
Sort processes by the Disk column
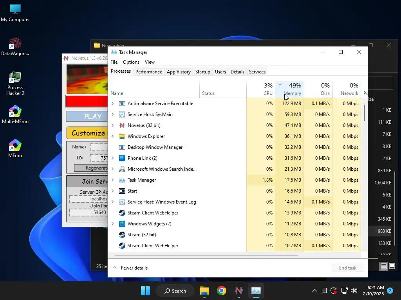tap(318, 89)
